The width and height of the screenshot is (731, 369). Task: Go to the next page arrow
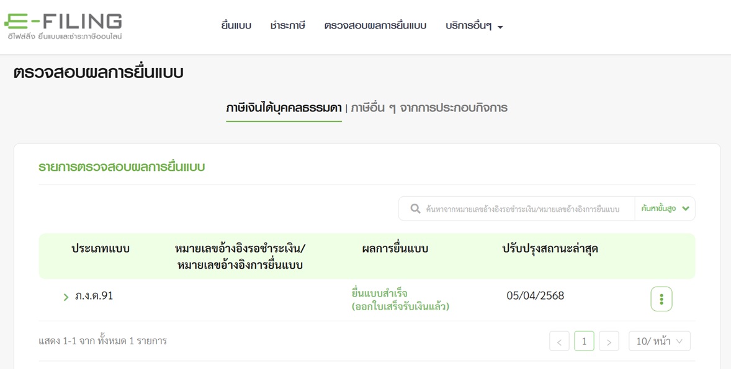pyautogui.click(x=609, y=342)
